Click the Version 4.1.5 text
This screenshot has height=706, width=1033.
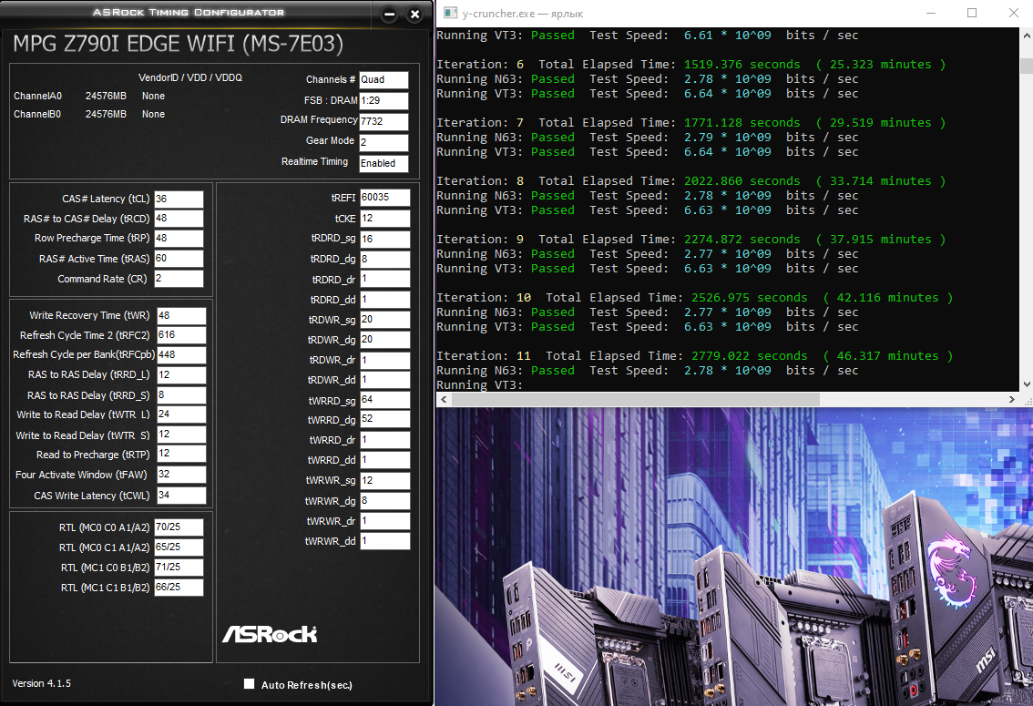42,683
